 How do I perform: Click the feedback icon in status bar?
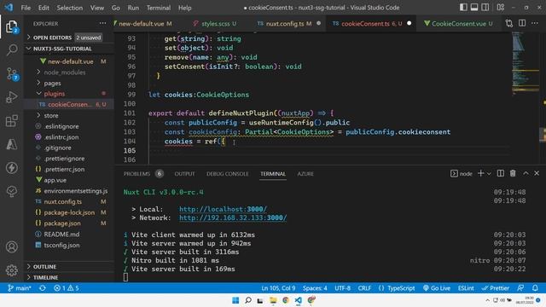520,288
